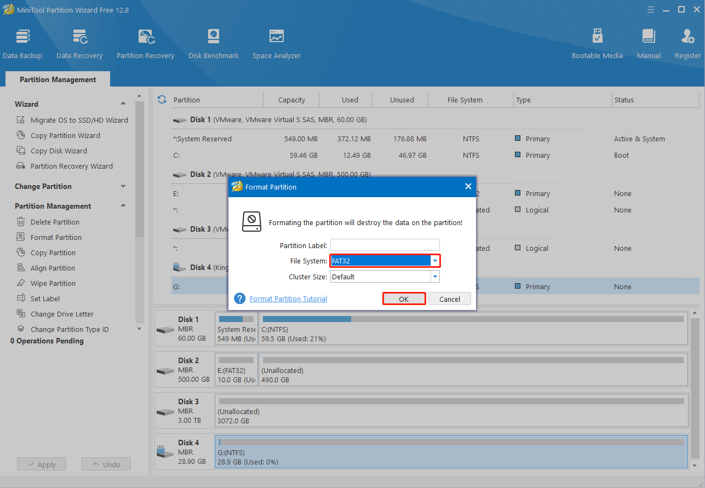Click the Partition Label input field
The image size is (705, 488).
point(385,245)
